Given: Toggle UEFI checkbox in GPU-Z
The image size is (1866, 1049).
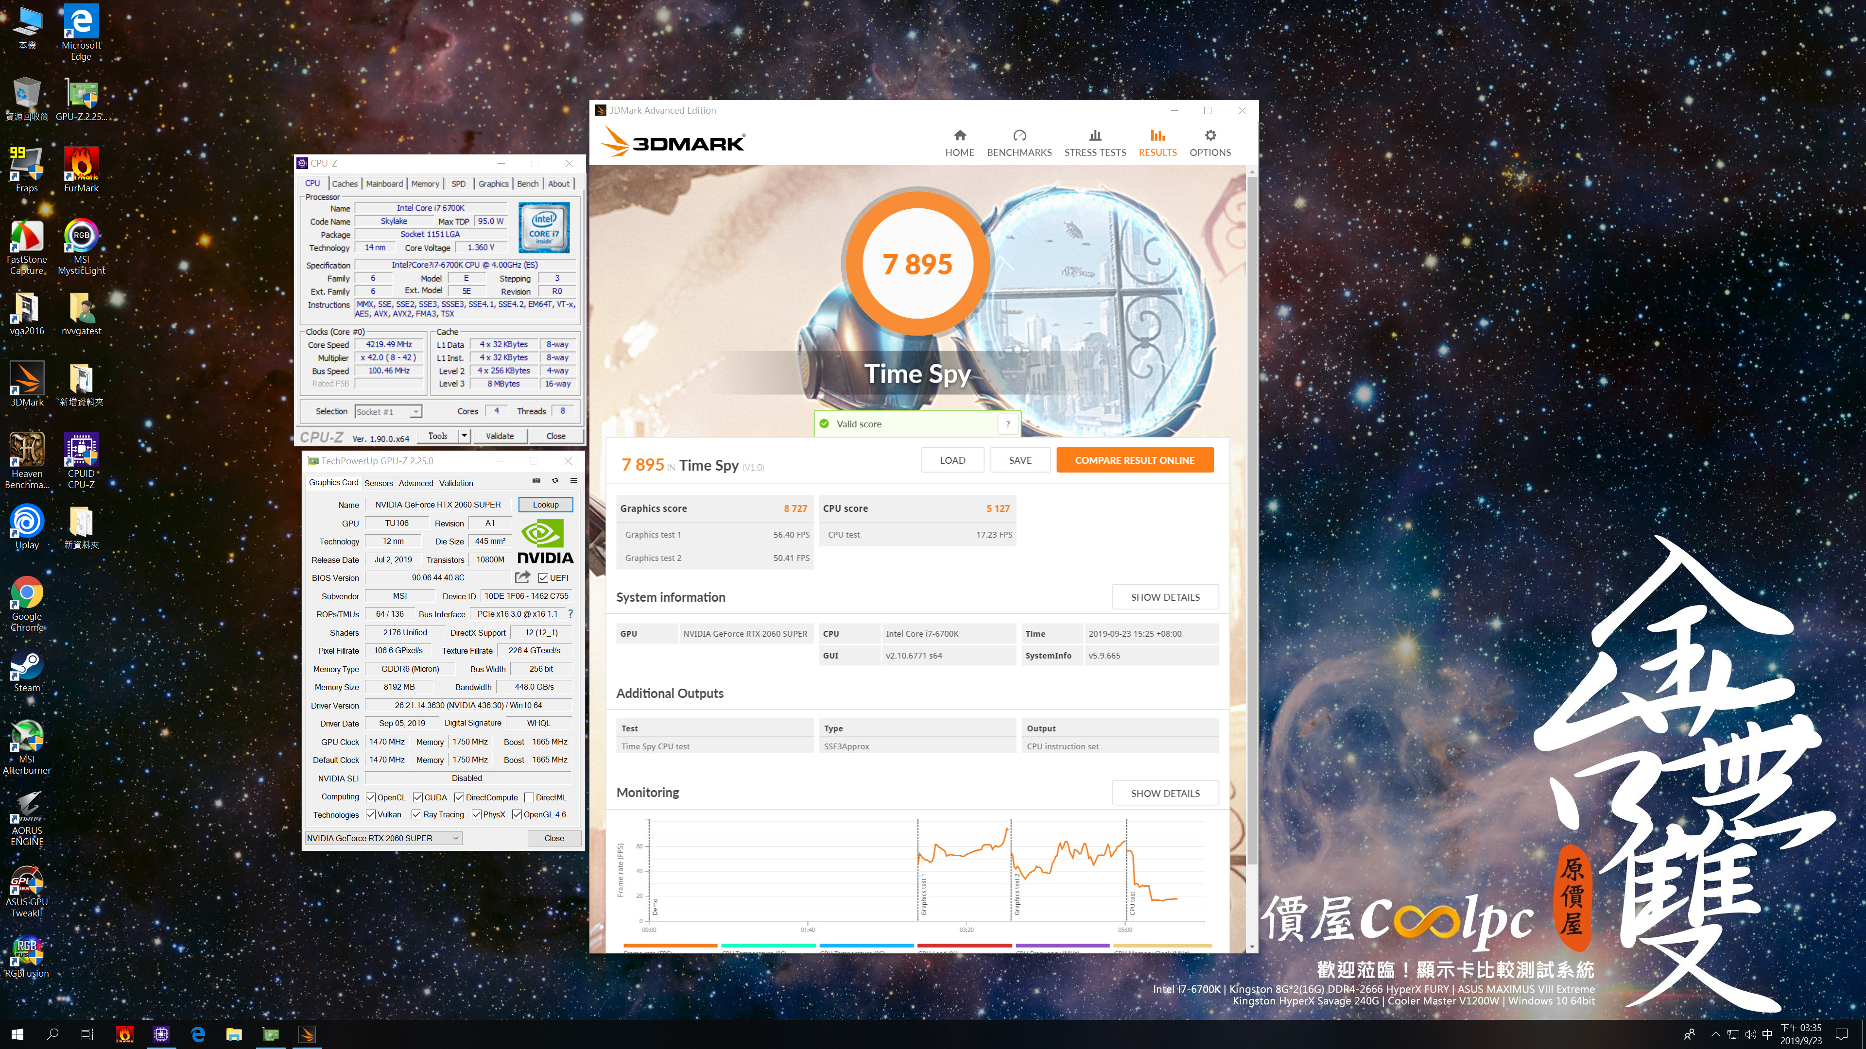Looking at the screenshot, I should (x=543, y=578).
